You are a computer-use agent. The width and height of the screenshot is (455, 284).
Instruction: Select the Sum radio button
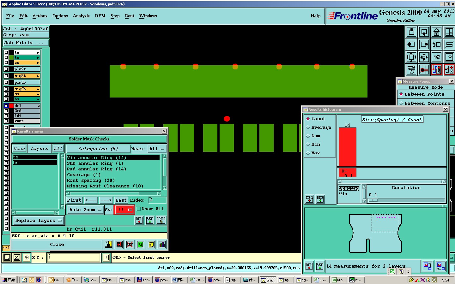[308, 136]
